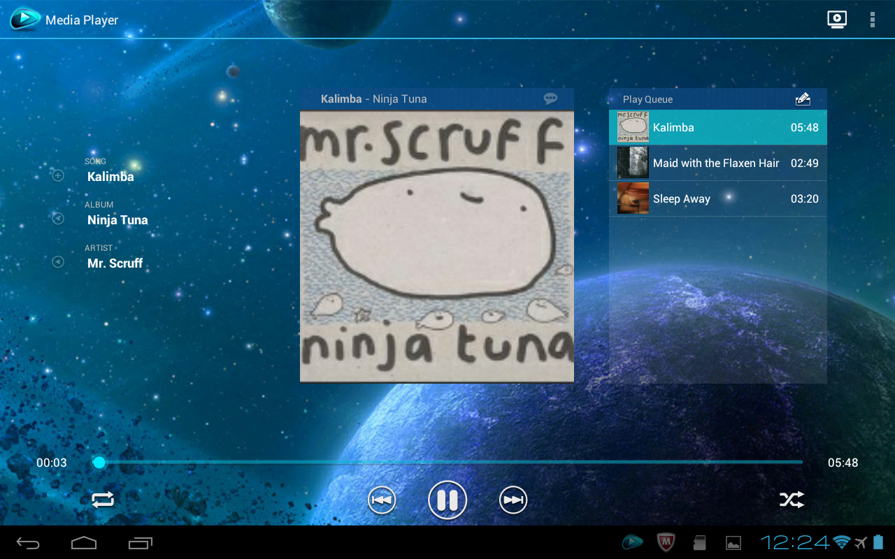Open the cast to screen icon
The height and width of the screenshot is (559, 895).
coord(837,20)
